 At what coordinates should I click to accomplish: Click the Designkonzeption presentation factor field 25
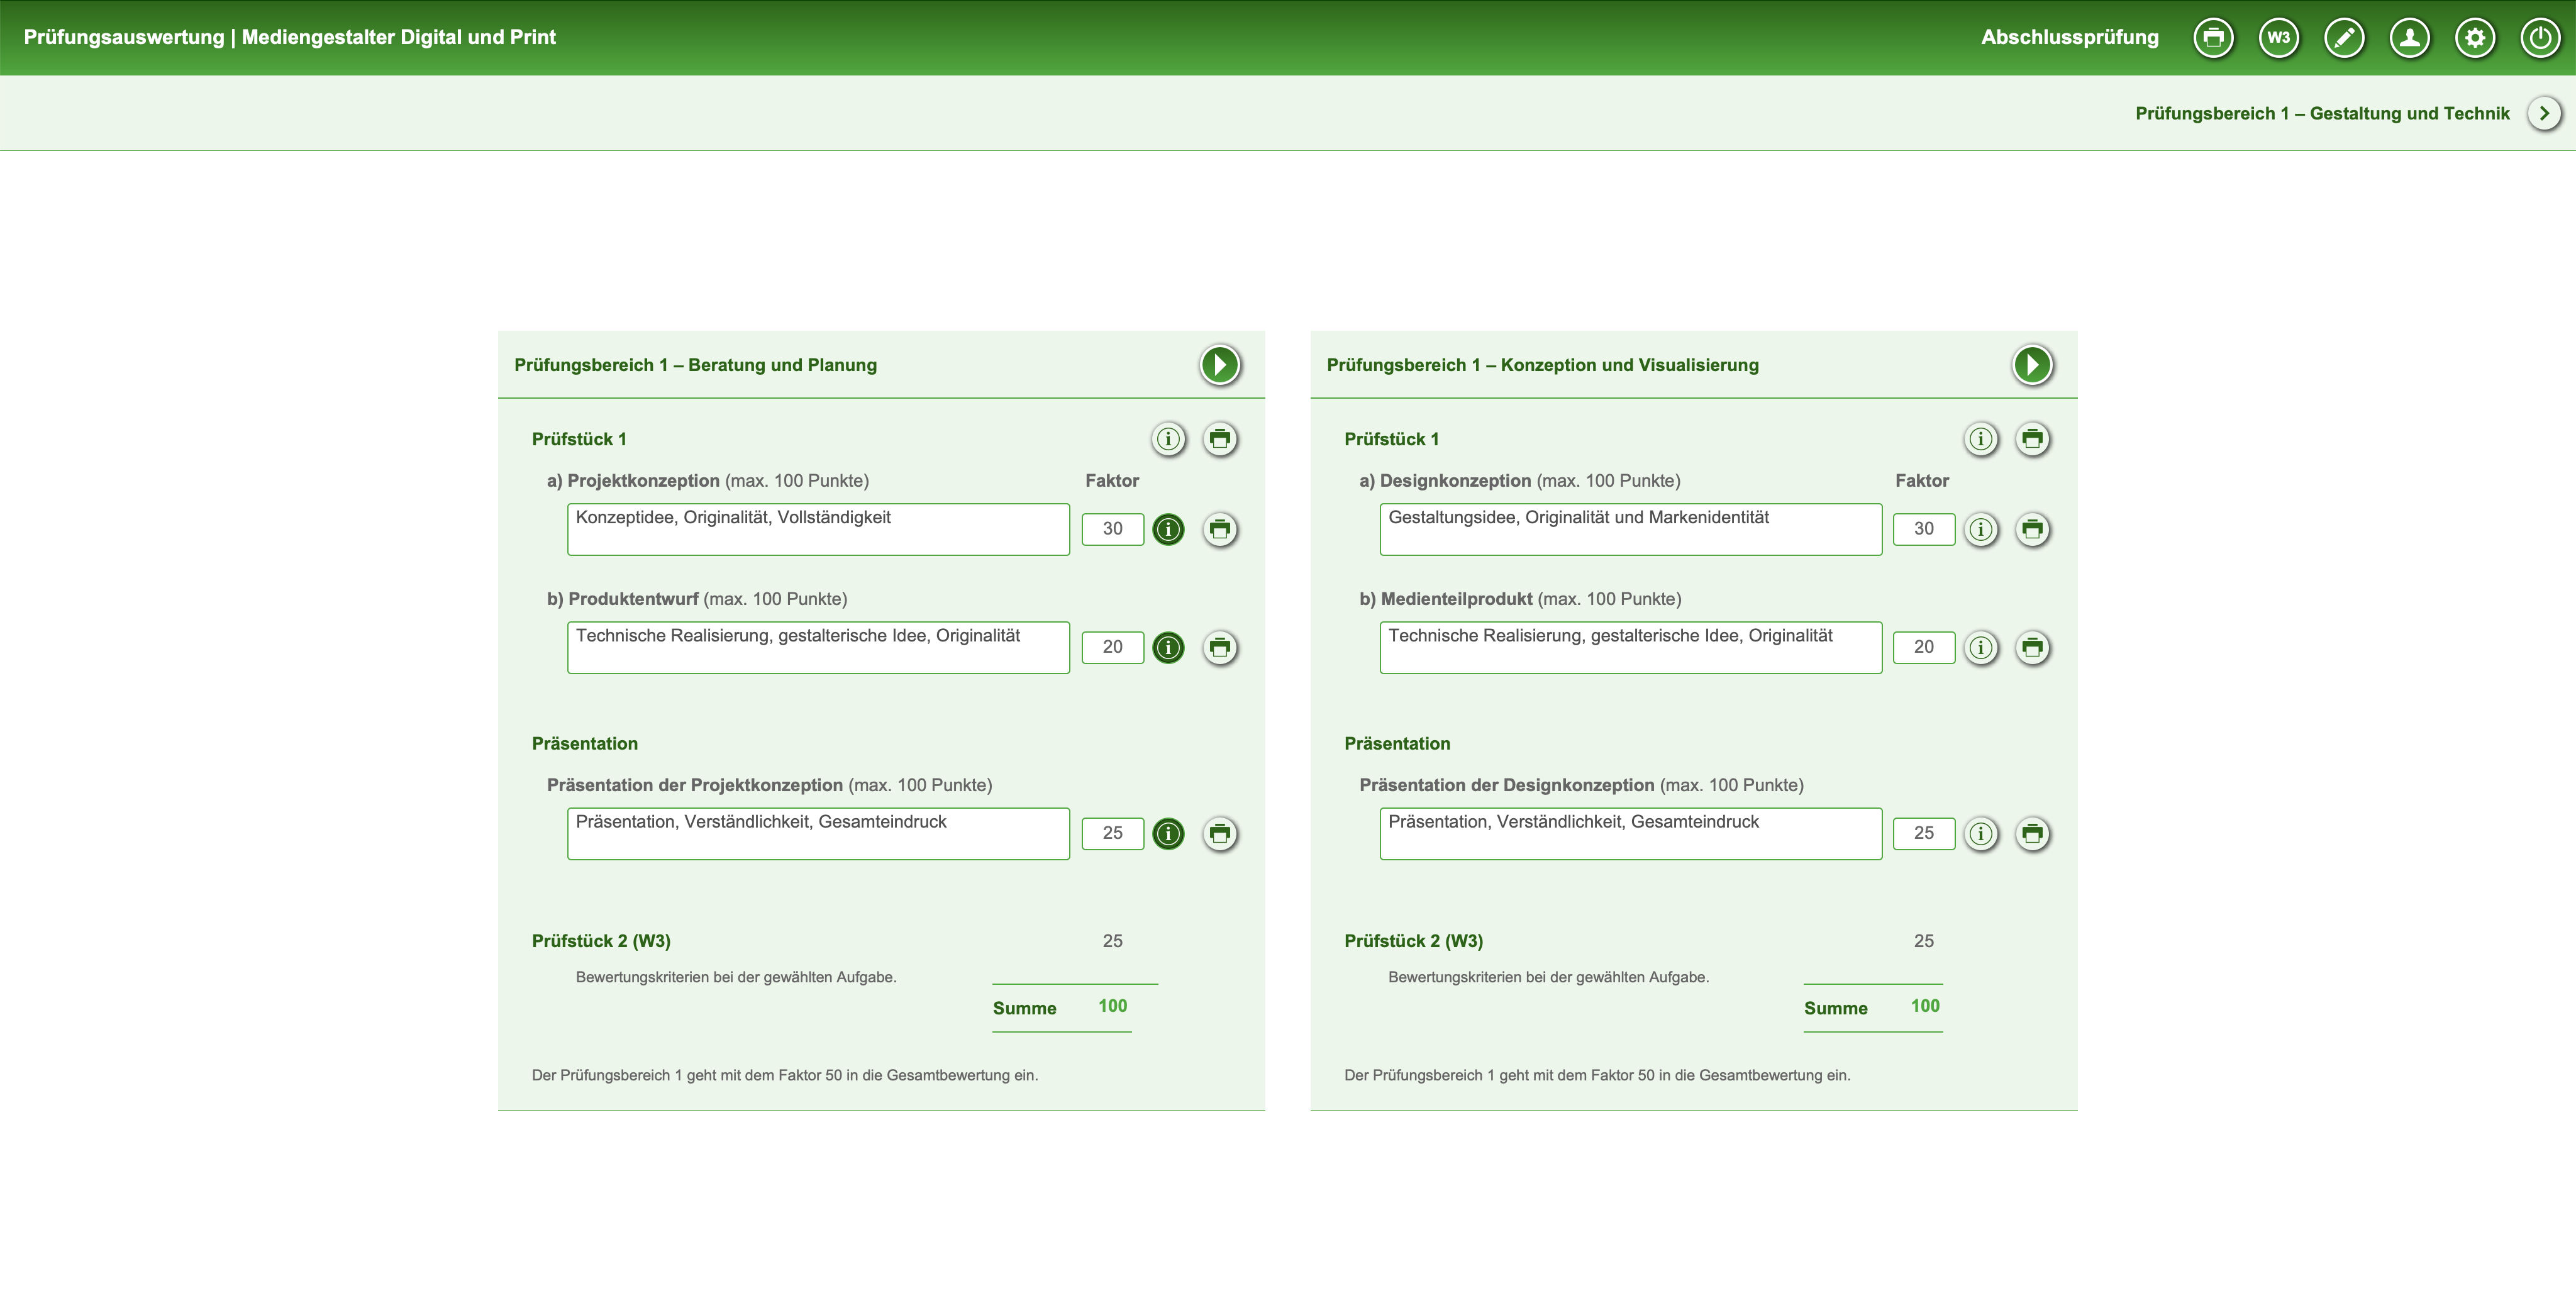[x=1924, y=833]
